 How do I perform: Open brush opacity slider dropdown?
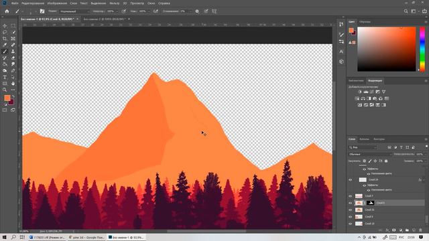pos(117,11)
